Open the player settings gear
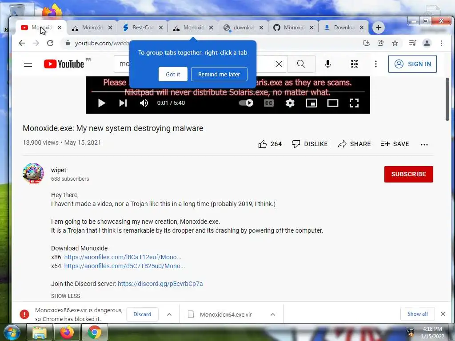455x341 pixels. point(290,103)
